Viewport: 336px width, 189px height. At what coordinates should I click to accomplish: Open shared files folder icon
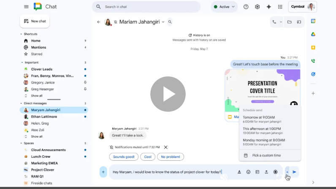pos(290,22)
